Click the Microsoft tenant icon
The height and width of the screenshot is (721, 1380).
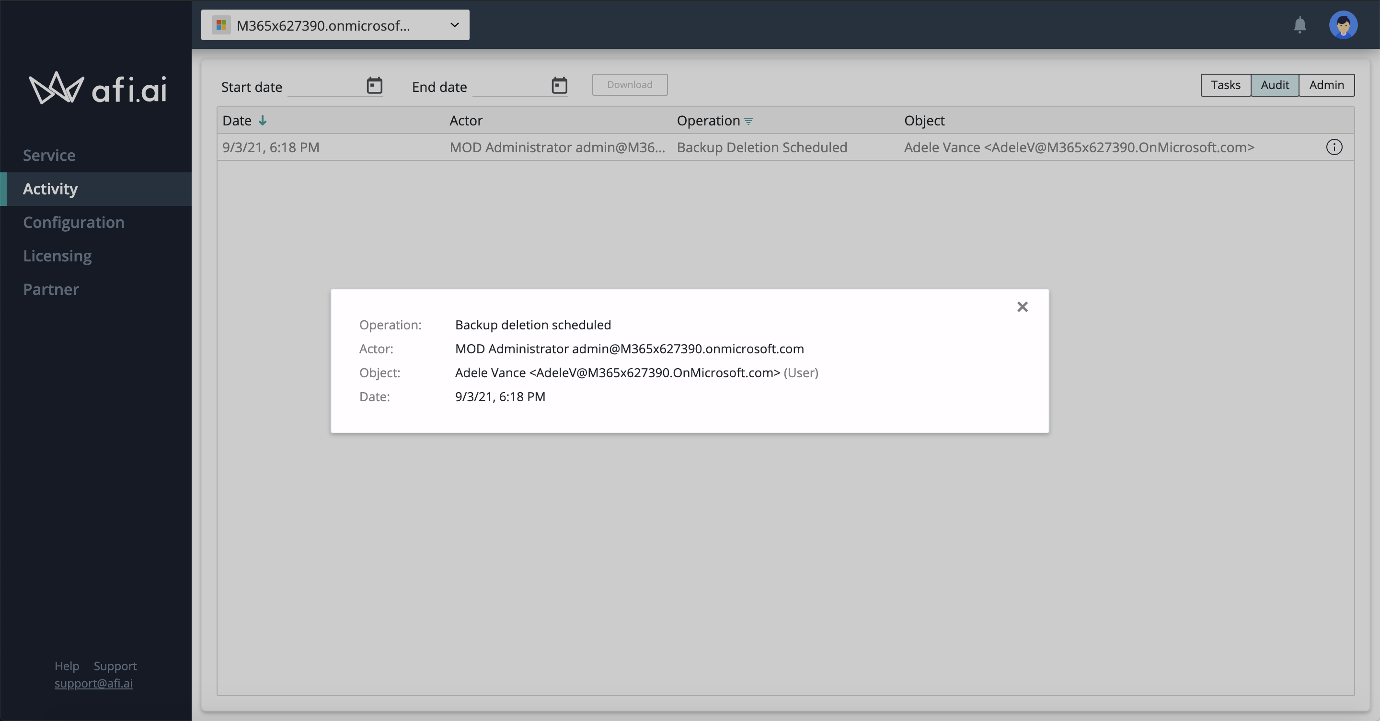pos(221,25)
